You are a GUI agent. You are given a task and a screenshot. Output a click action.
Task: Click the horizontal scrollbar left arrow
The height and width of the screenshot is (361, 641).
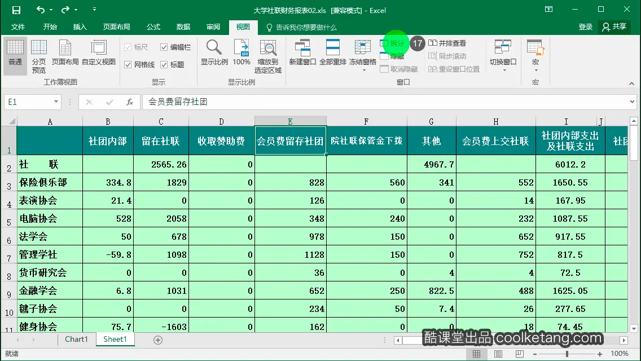pyautogui.click(x=398, y=340)
